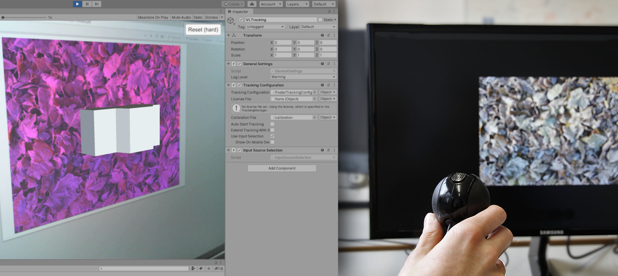This screenshot has width=618, height=276.
Task: Lock the Inspector panel
Action: (x=329, y=11)
